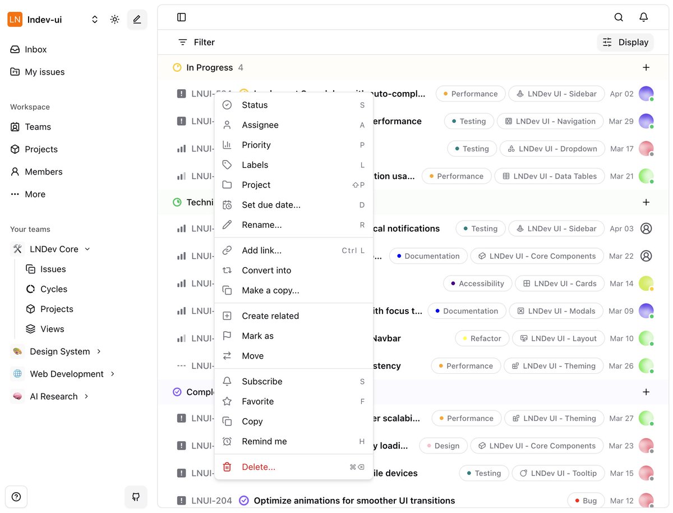
Task: Click the LN workspace logo
Action: click(x=15, y=19)
